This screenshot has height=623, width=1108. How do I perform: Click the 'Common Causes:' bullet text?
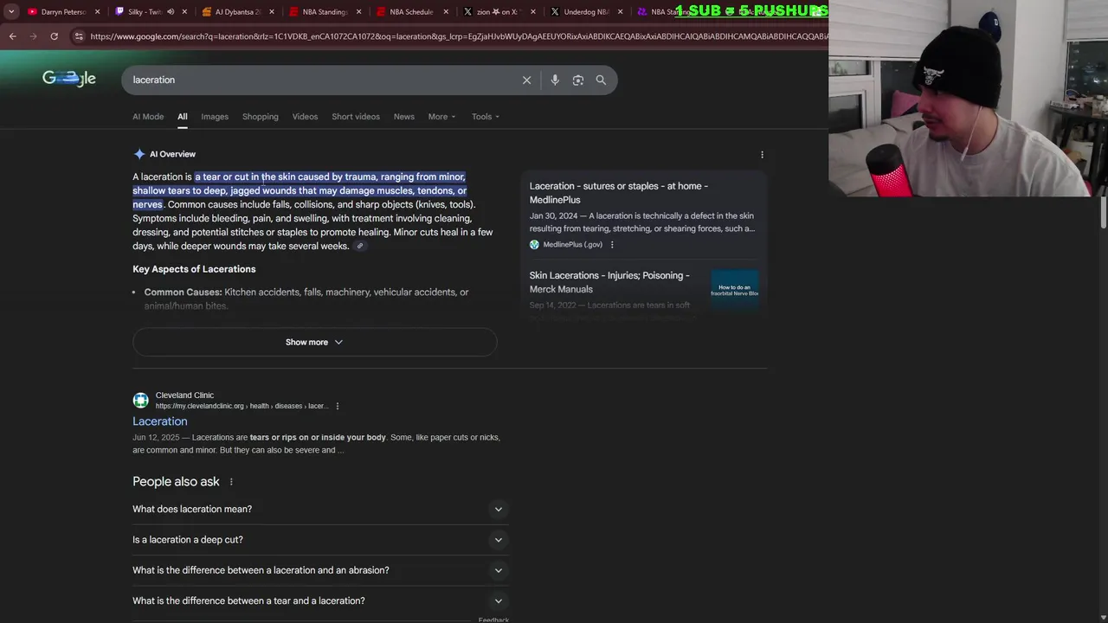[183, 292]
